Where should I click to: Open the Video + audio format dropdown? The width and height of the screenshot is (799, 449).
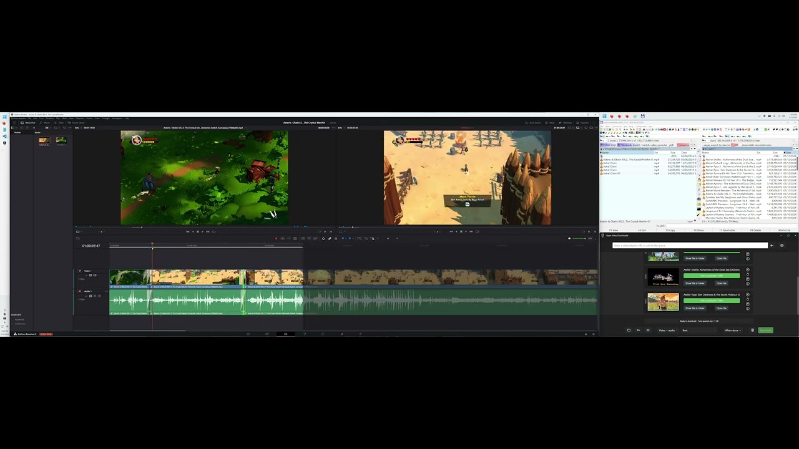pos(667,330)
